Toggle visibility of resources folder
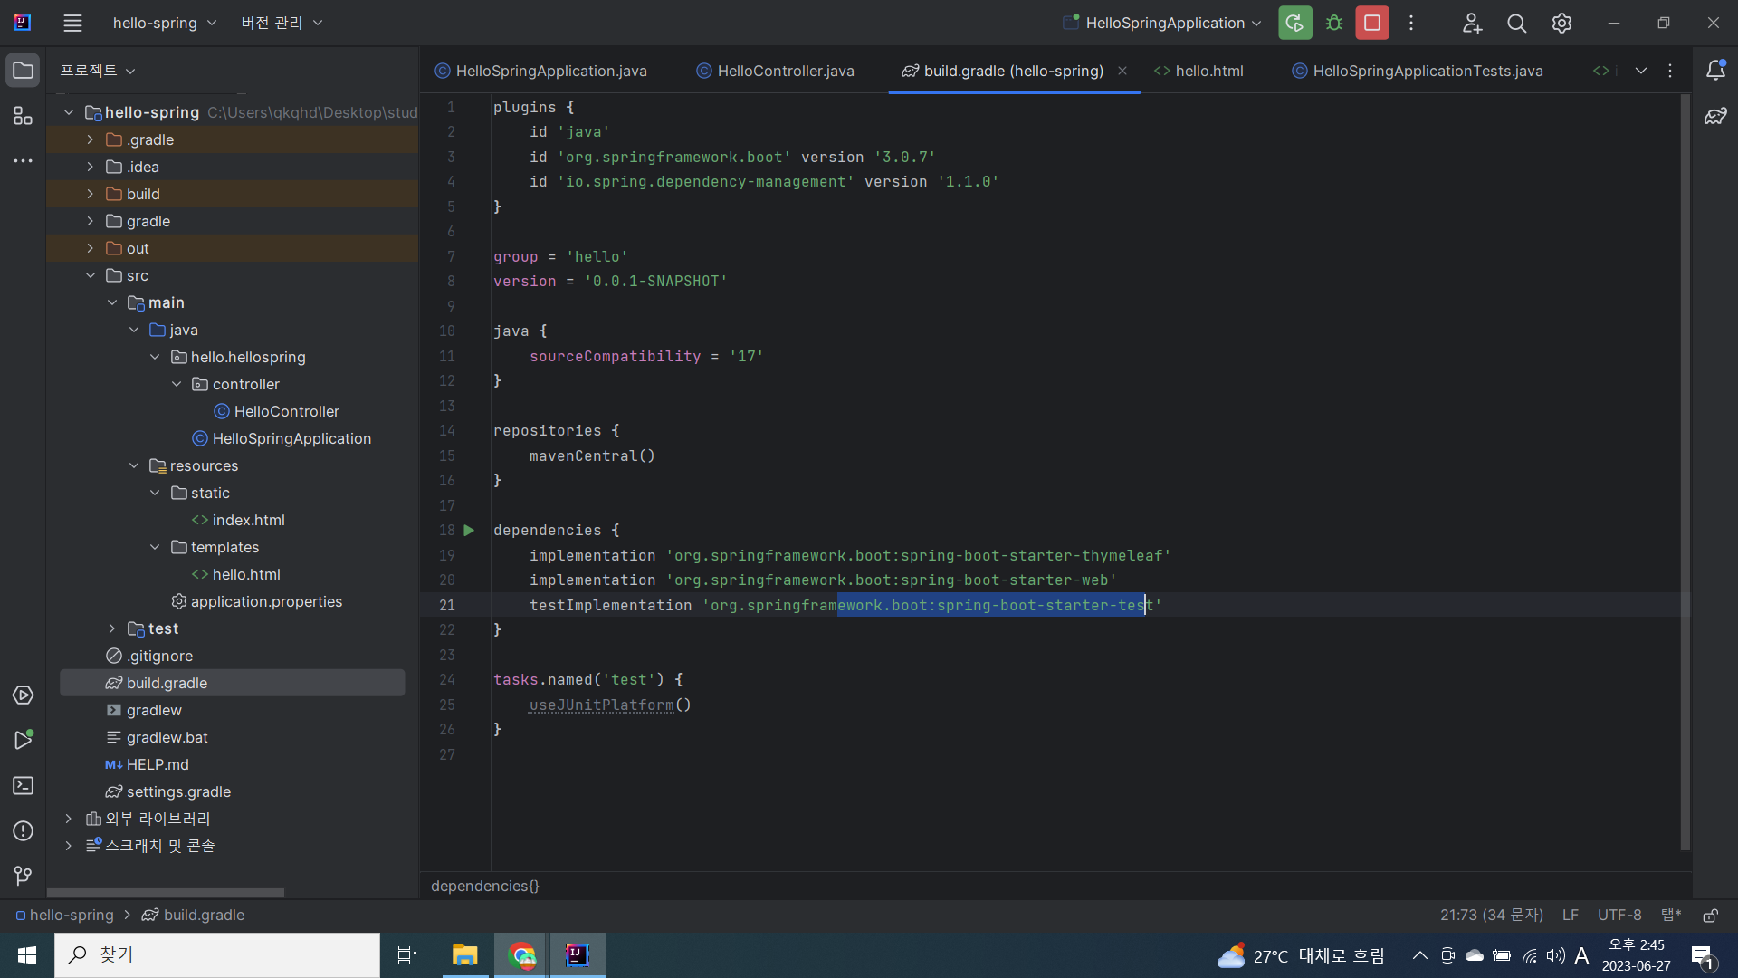This screenshot has height=978, width=1738. pyautogui.click(x=132, y=465)
